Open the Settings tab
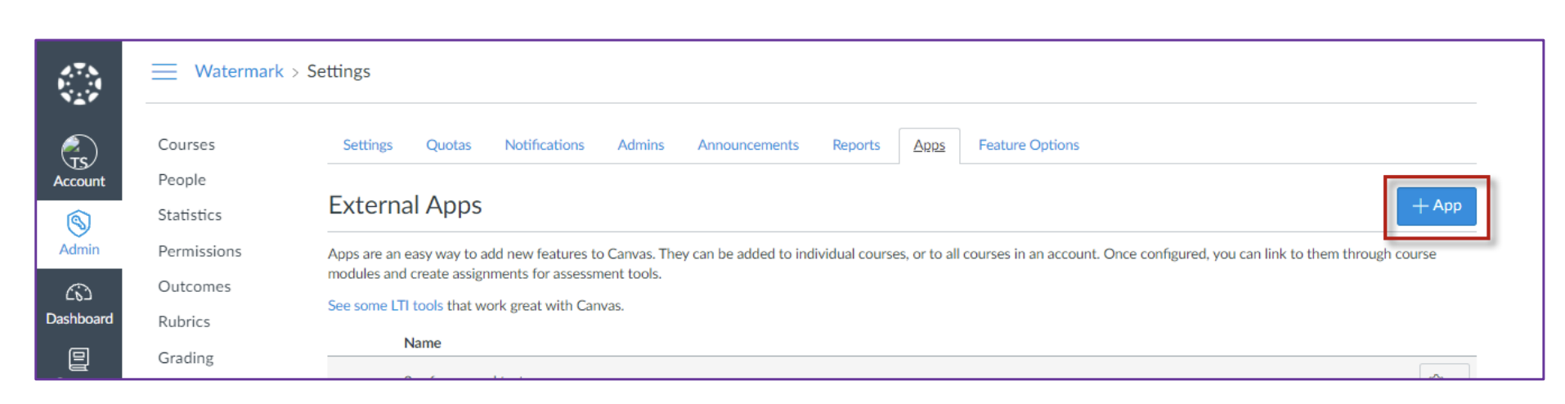This screenshot has height=404, width=1565. point(367,145)
